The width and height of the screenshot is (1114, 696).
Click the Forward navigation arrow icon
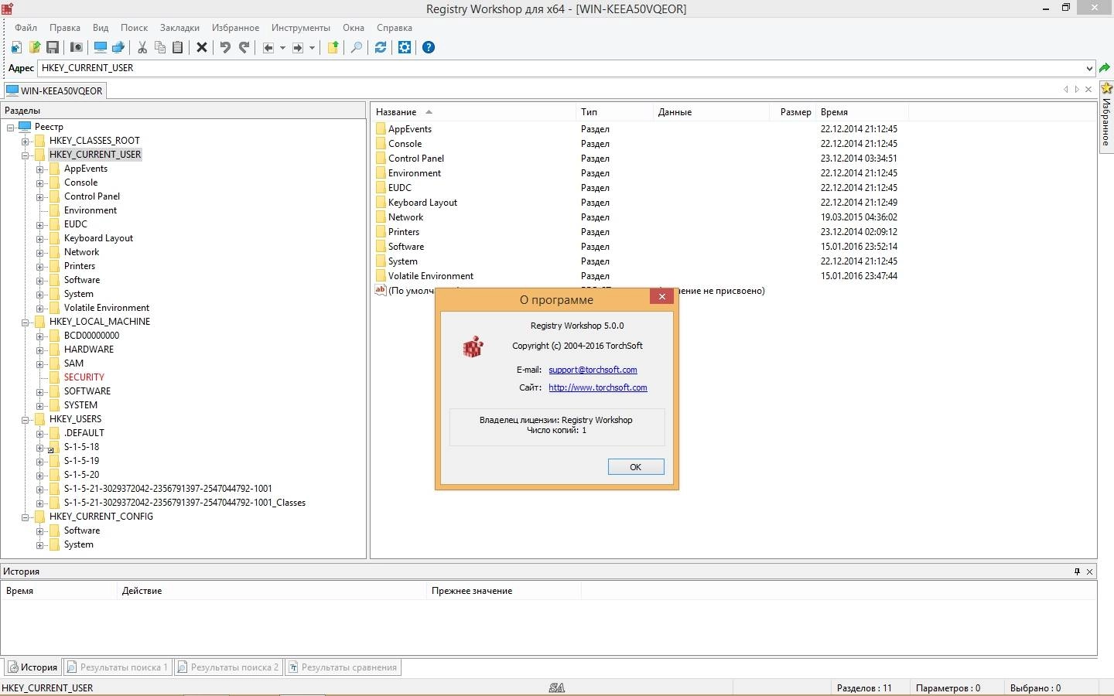coord(298,47)
